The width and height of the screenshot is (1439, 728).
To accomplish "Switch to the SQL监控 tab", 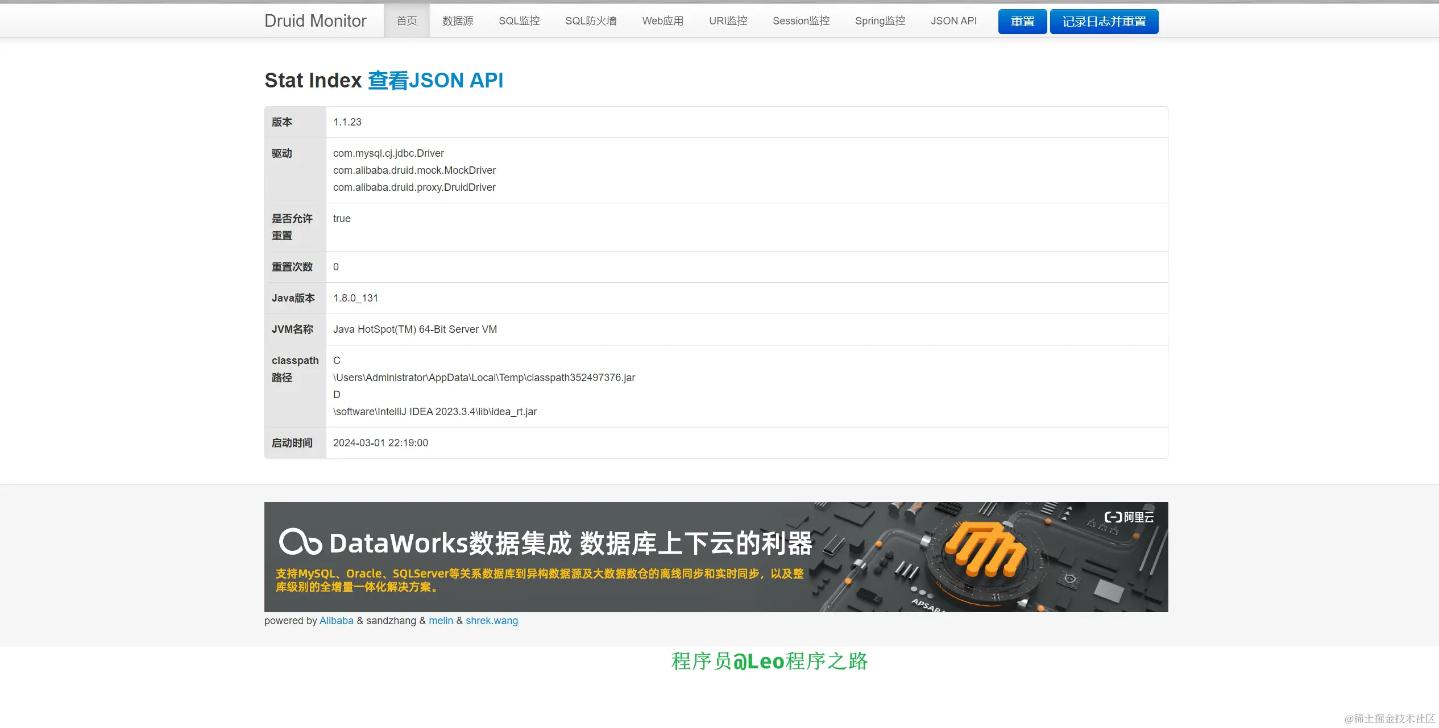I will pos(519,21).
